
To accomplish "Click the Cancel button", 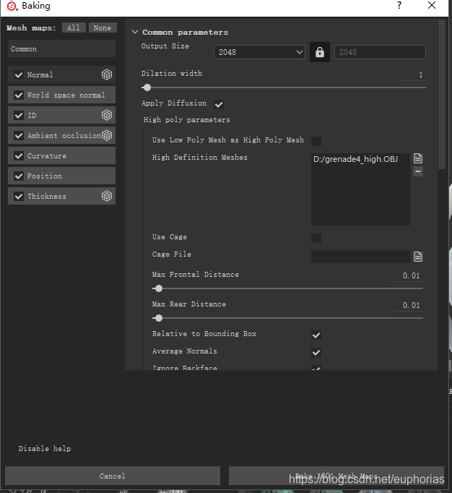I will pyautogui.click(x=113, y=476).
